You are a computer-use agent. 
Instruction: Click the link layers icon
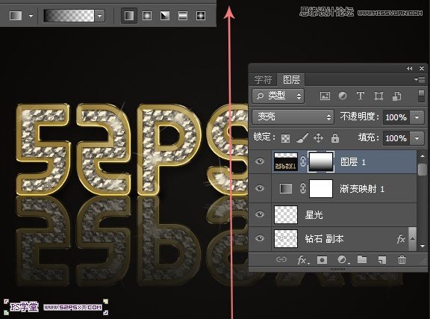click(x=281, y=259)
